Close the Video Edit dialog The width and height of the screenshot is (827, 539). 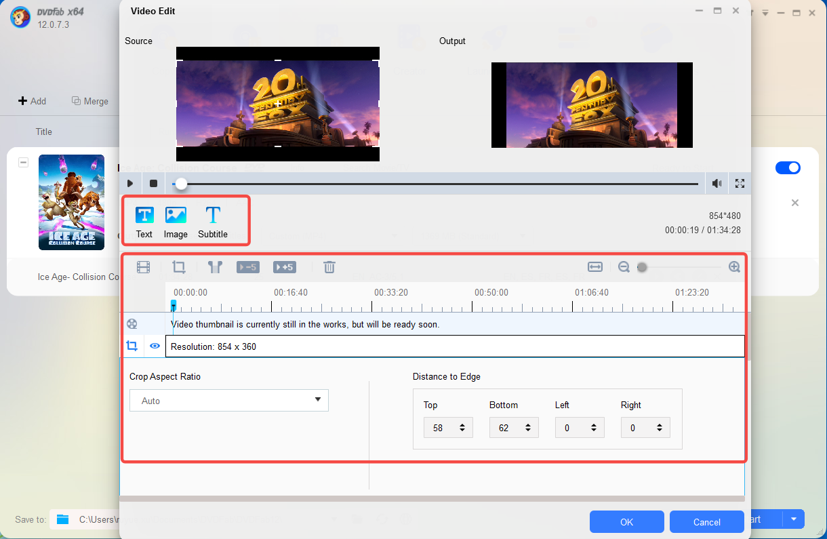[735, 11]
